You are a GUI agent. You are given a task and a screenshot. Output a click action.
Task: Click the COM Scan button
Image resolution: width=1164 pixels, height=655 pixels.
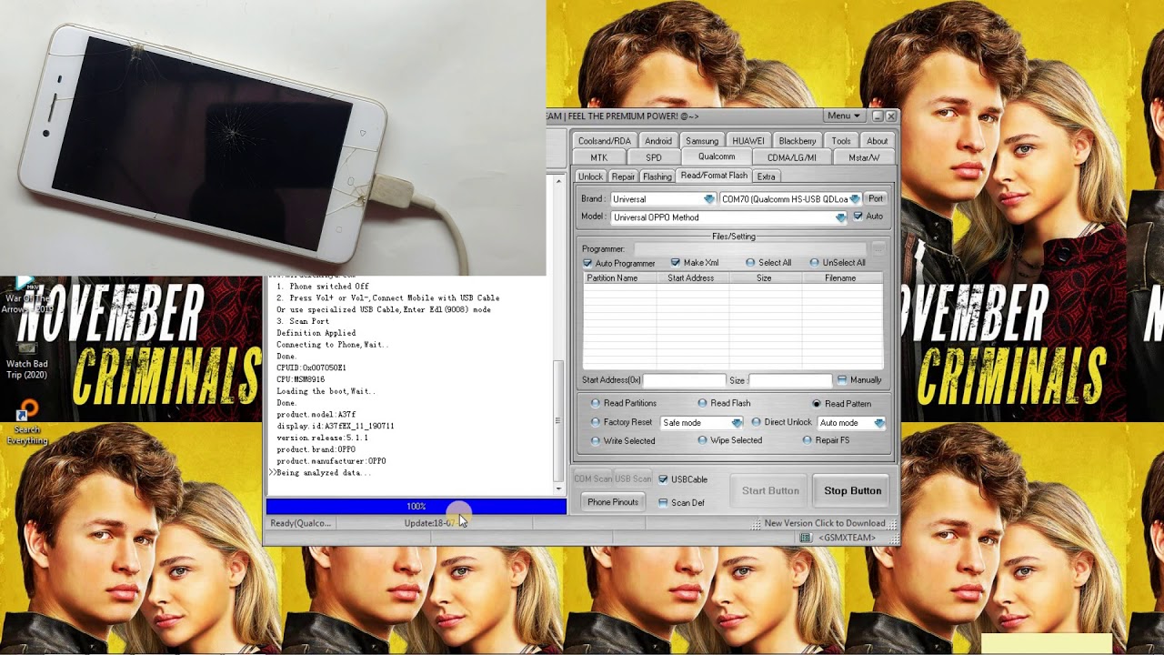coord(593,479)
